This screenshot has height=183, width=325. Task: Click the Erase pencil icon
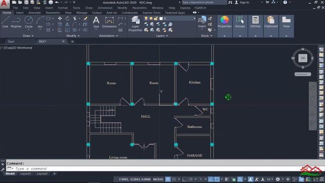(85, 18)
